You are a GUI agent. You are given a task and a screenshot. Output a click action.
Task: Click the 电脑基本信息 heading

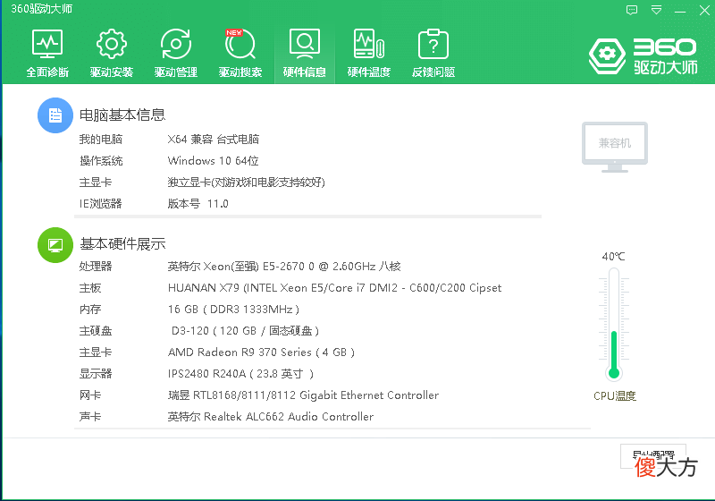(x=122, y=115)
